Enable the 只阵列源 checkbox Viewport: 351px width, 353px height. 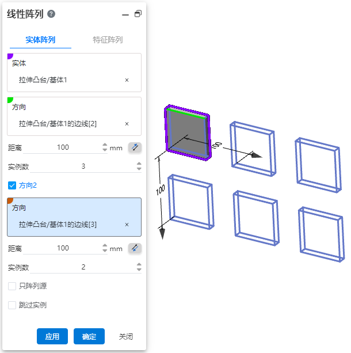(x=12, y=286)
